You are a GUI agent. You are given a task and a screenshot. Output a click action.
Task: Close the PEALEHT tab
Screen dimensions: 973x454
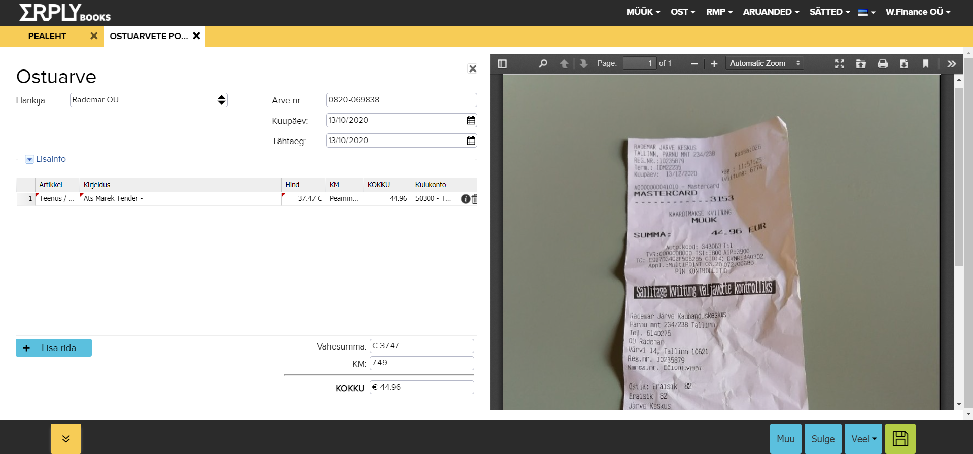[x=94, y=36]
